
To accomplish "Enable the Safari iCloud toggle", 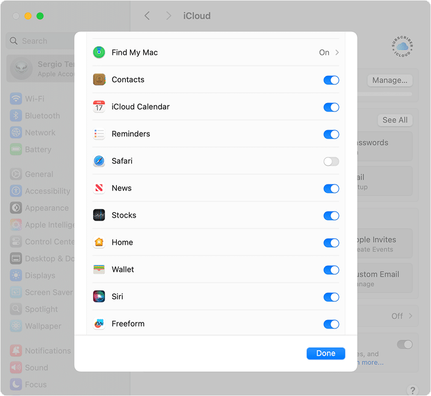I will tap(331, 162).
